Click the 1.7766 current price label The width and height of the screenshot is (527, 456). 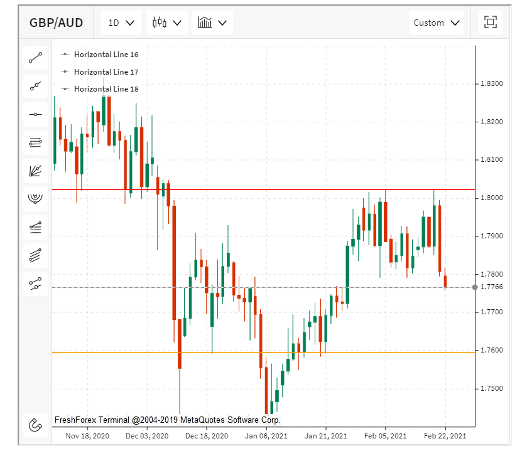492,287
